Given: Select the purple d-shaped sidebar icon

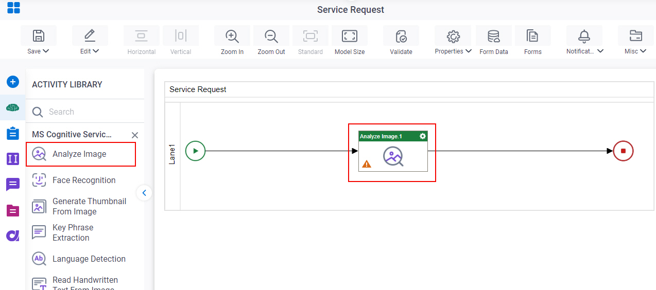Looking at the screenshot, I should pos(13,235).
